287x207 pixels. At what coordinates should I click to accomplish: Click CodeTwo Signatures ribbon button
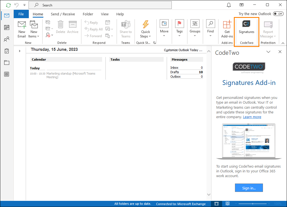click(x=246, y=27)
